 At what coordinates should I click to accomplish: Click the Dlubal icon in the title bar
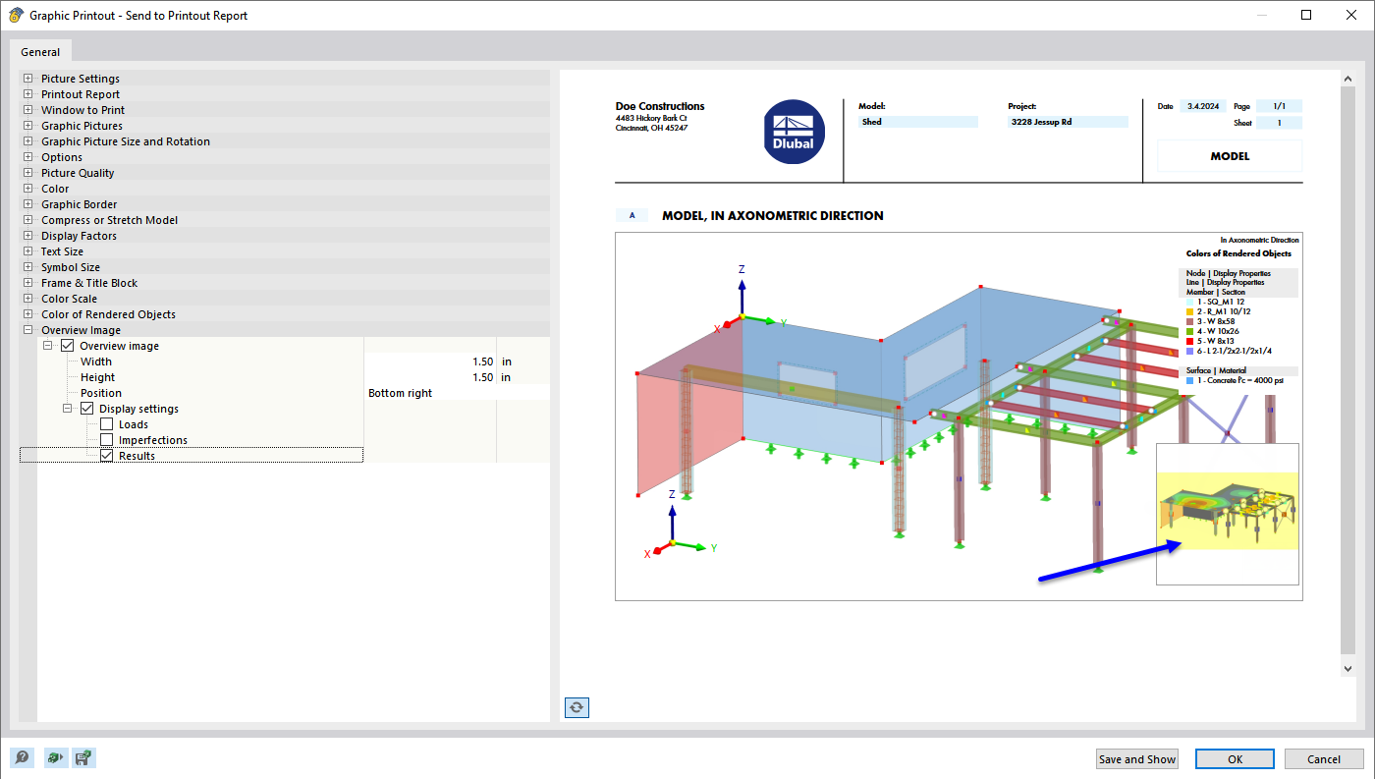[14, 15]
